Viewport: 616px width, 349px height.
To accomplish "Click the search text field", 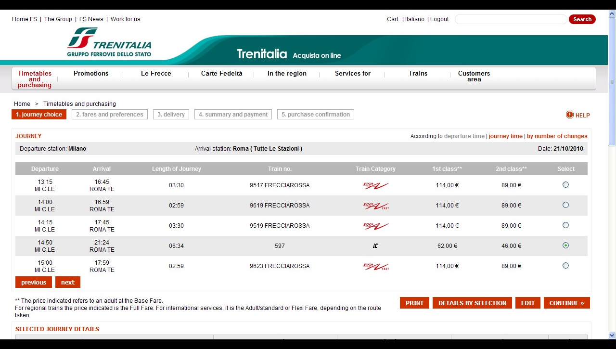I will [511, 19].
